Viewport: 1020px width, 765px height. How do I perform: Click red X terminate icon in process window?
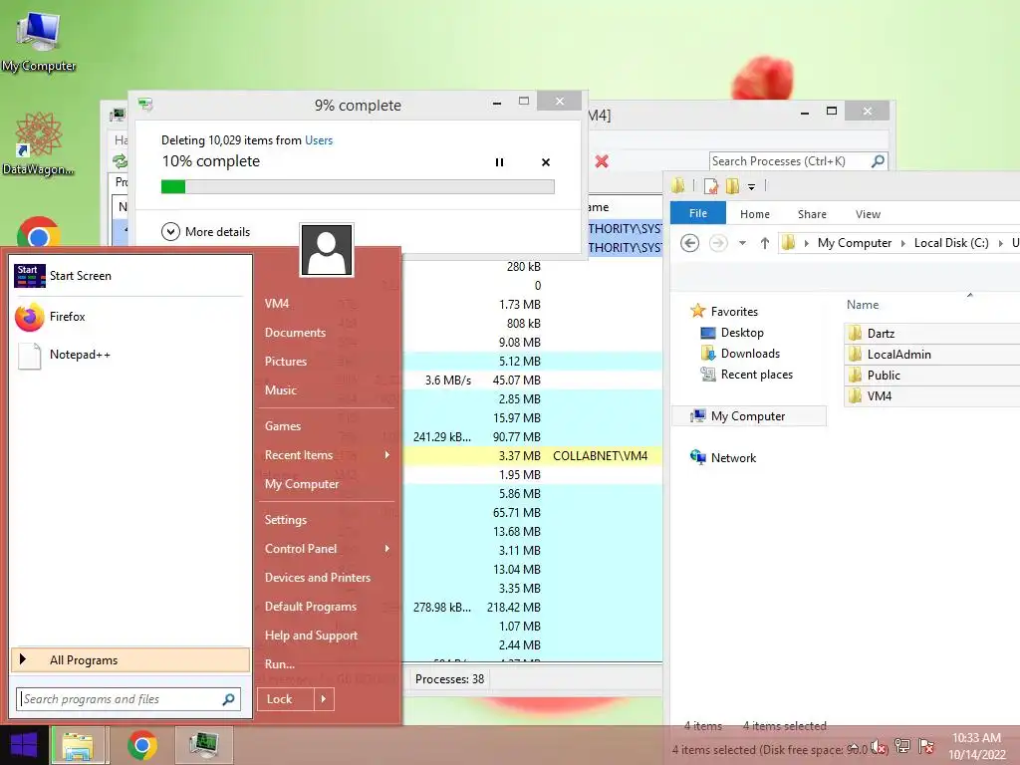point(602,161)
